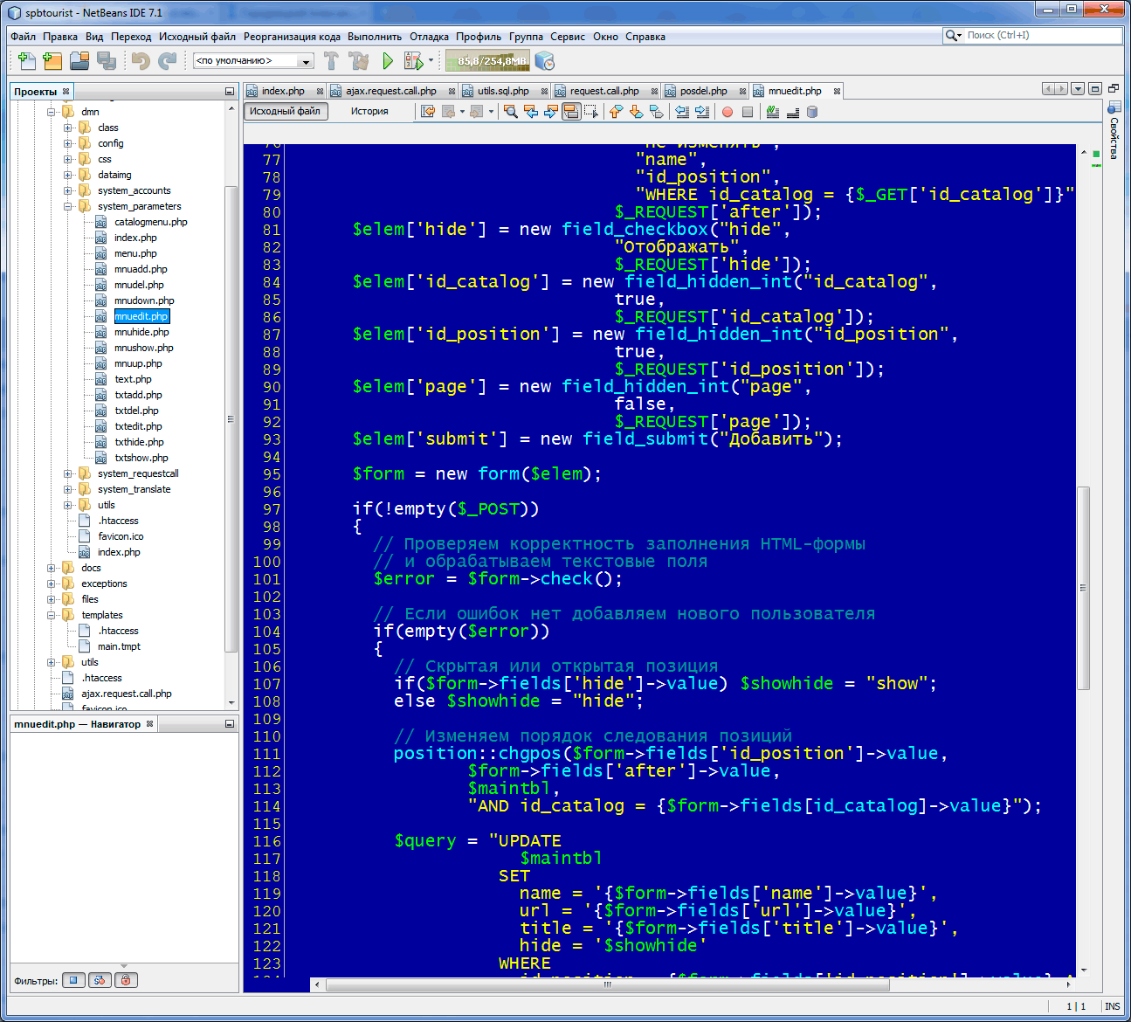
Task: Click red Start Macro Recording button
Action: coord(728,112)
